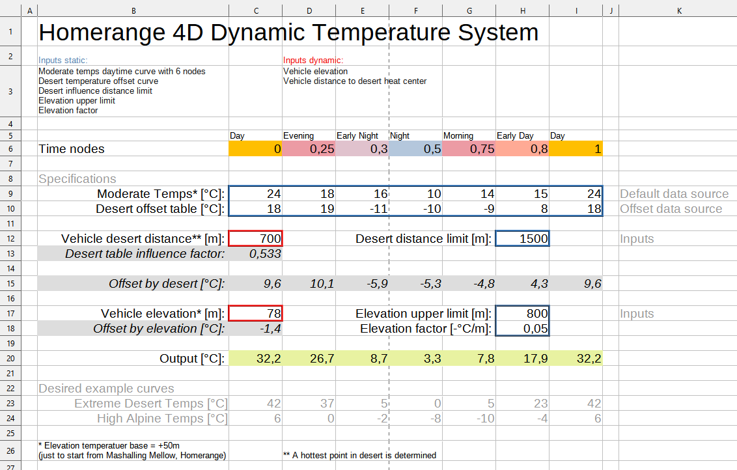The width and height of the screenshot is (737, 470).
Task: Click the 'Evening' column label
Action: click(x=298, y=136)
